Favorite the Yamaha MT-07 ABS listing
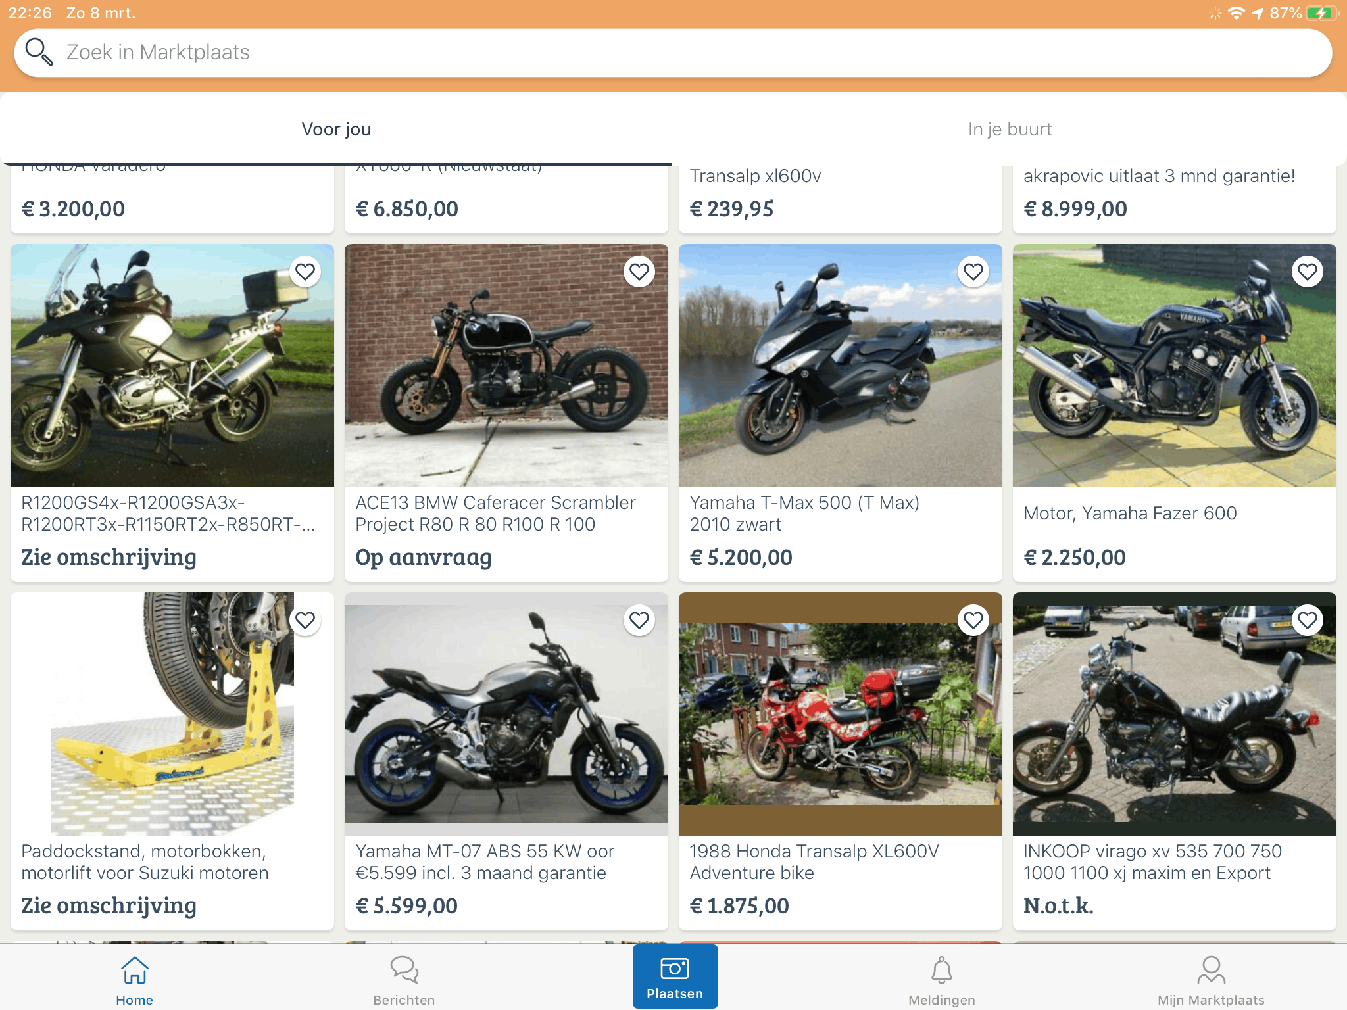 [x=639, y=620]
